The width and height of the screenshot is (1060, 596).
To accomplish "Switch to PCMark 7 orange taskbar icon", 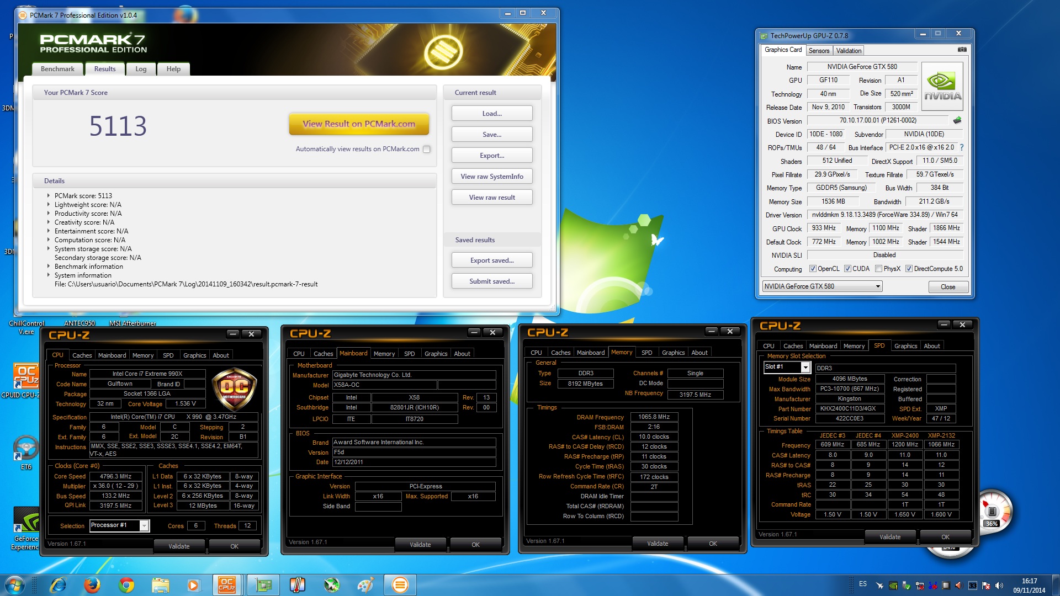I will tap(400, 585).
